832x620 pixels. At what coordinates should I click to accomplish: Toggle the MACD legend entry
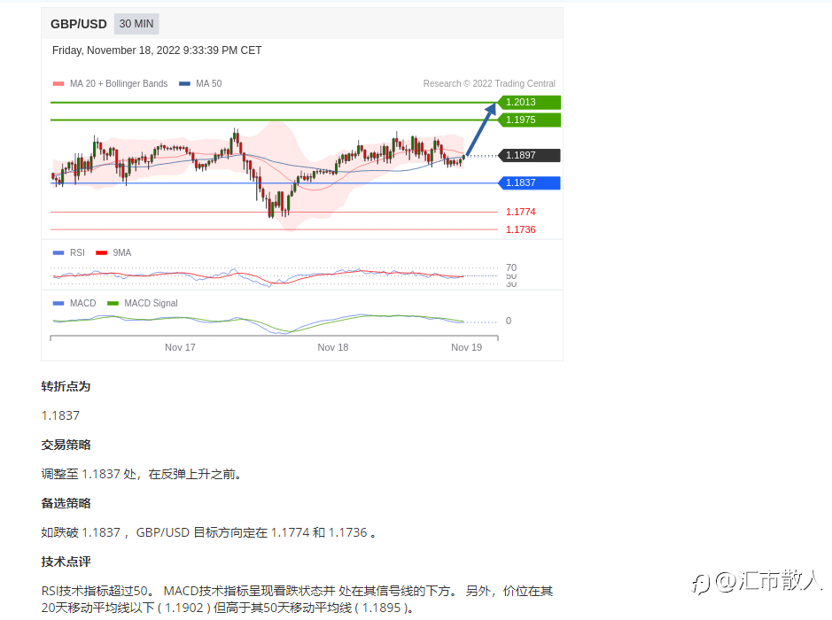(74, 303)
